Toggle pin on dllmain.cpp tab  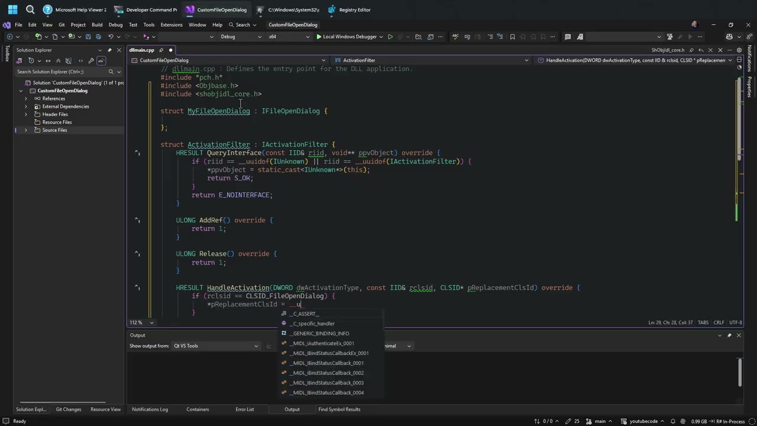click(x=161, y=50)
